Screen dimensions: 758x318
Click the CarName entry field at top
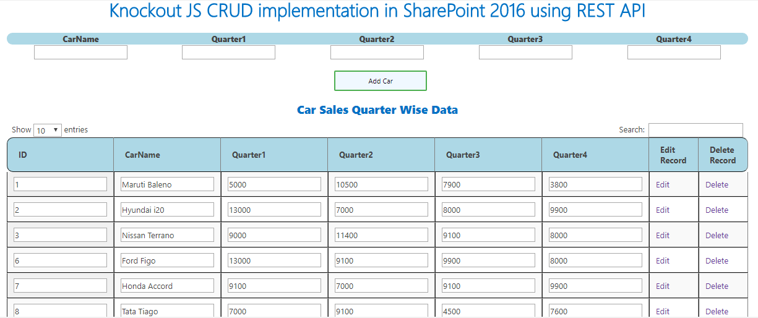coord(80,53)
